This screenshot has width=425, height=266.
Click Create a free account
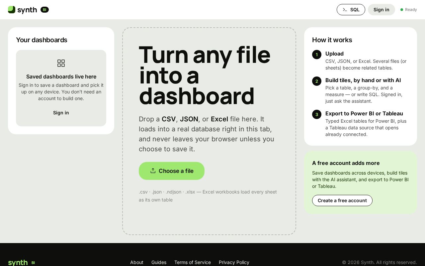pyautogui.click(x=342, y=200)
